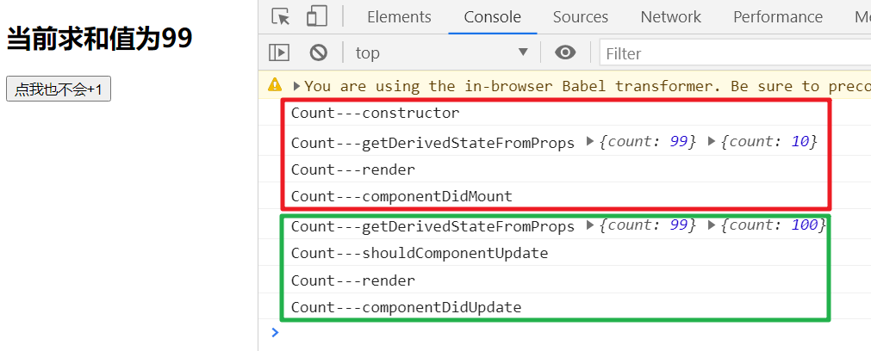871x351 pixels.
Task: Switch to the Elements tab
Action: pyautogui.click(x=399, y=17)
